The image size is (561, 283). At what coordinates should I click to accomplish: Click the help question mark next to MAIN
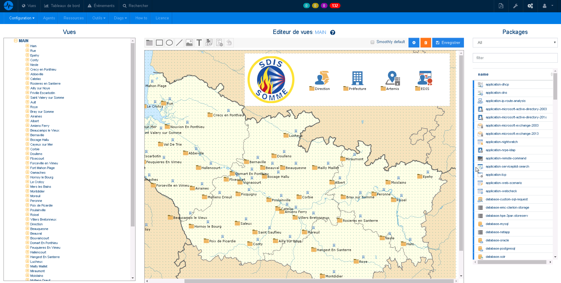pos(333,33)
